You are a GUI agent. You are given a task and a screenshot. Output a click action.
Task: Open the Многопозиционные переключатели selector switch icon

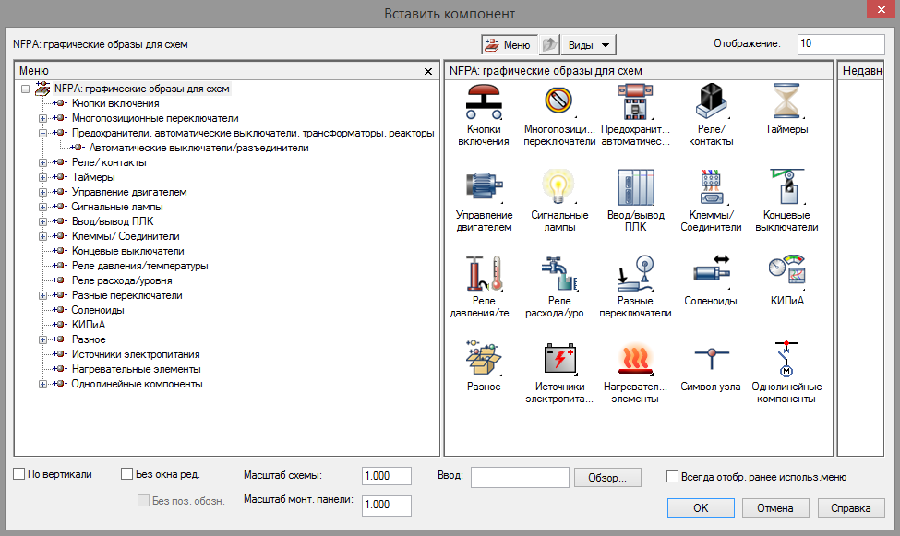pyautogui.click(x=558, y=101)
